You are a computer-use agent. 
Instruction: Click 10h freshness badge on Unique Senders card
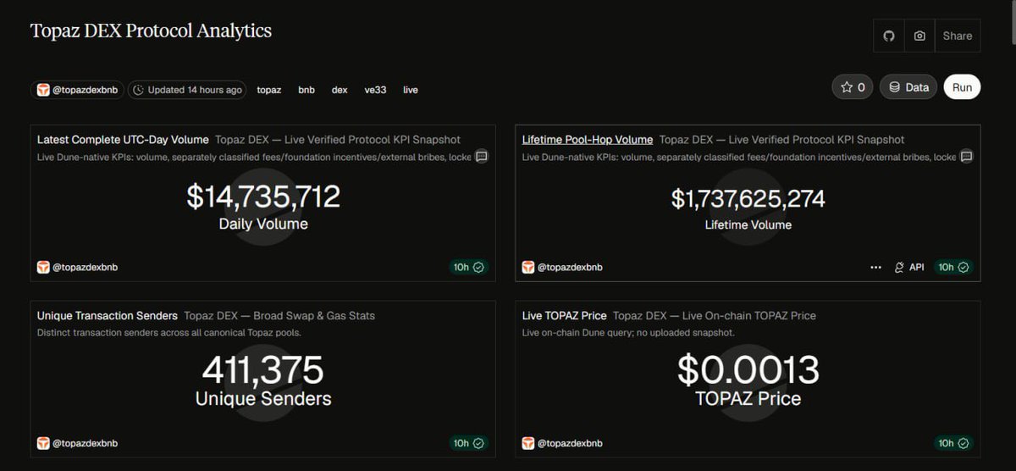pyautogui.click(x=468, y=443)
